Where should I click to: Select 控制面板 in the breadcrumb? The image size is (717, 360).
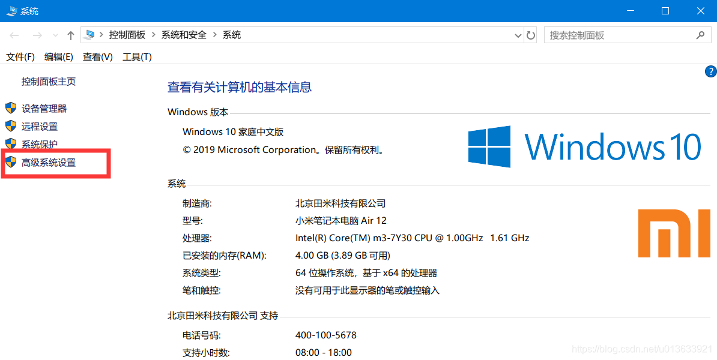[x=127, y=35]
